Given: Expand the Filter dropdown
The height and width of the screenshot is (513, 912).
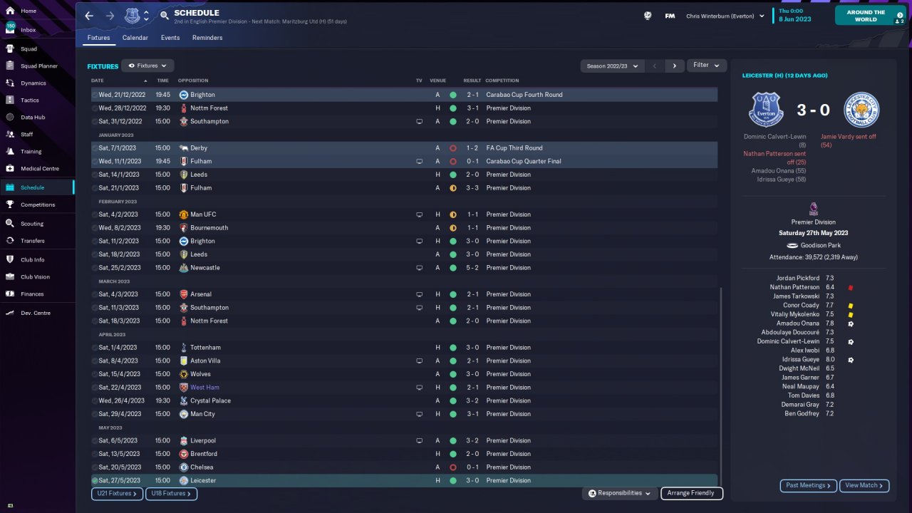Looking at the screenshot, I should [706, 66].
